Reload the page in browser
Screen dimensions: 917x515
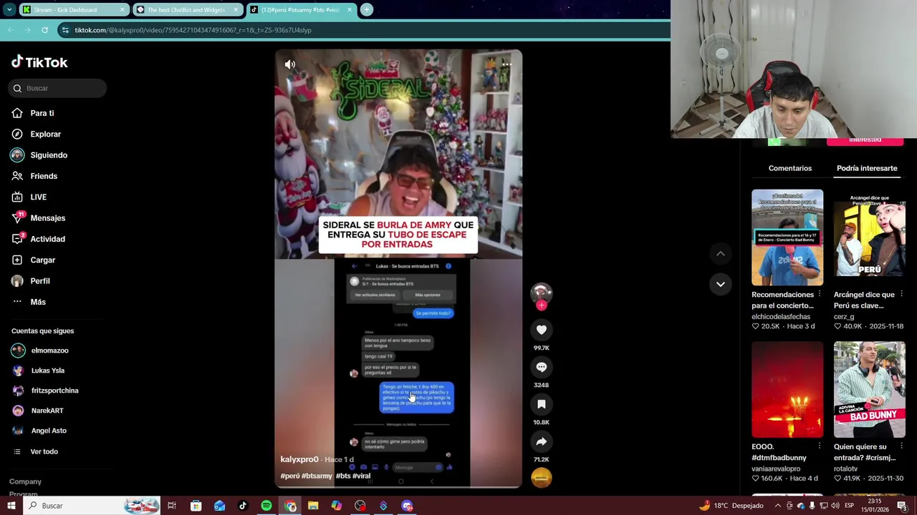[x=44, y=30]
